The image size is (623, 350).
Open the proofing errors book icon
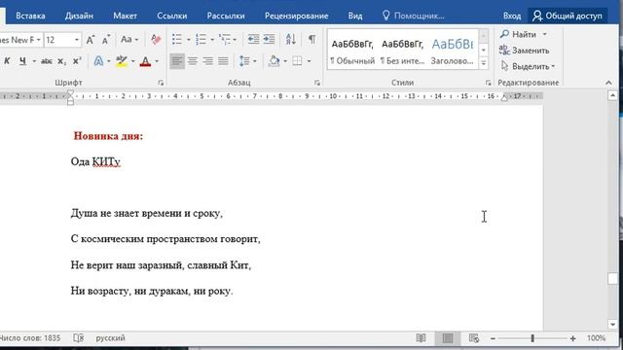pyautogui.click(x=79, y=338)
